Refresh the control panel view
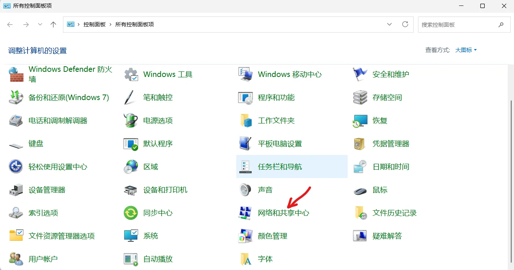This screenshot has width=514, height=270. click(405, 24)
